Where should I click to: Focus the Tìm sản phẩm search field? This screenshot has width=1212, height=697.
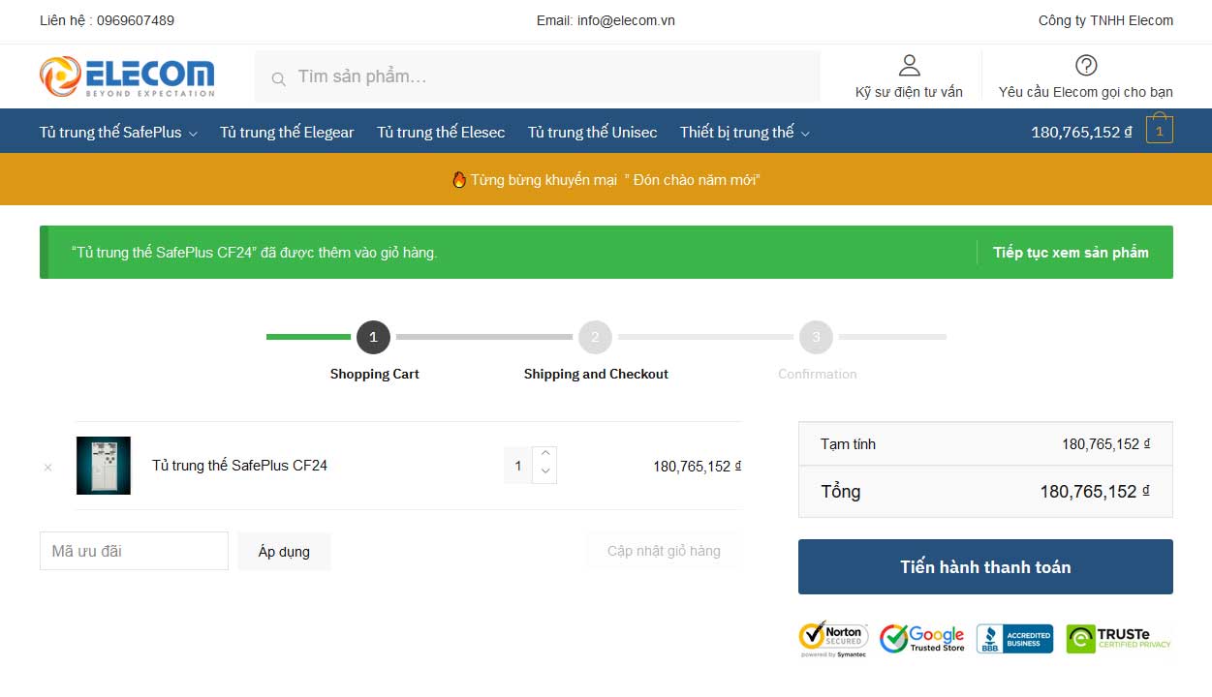pyautogui.click(x=538, y=76)
